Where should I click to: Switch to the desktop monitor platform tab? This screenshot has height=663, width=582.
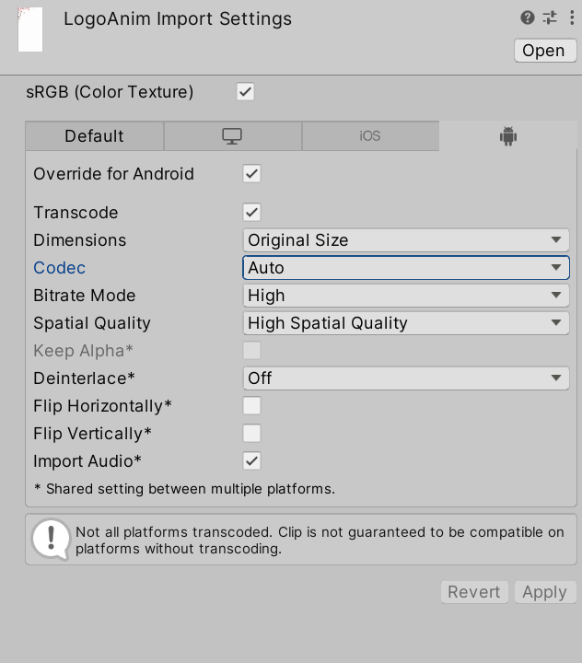click(233, 135)
